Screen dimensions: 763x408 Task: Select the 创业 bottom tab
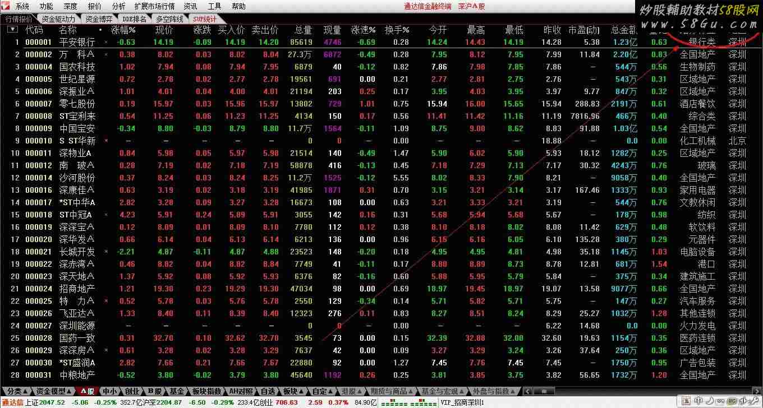[x=132, y=391]
